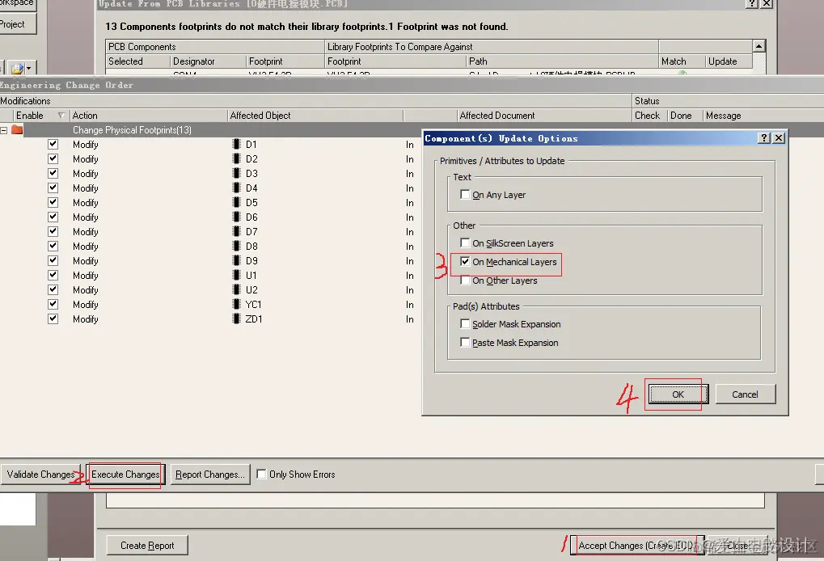This screenshot has width=824, height=561.
Task: Open dropdown arrow beside workspace toolbar icon
Action: click(29, 68)
